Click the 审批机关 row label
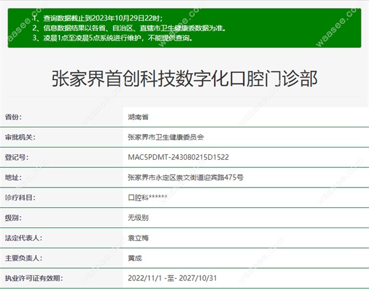 (x=21, y=137)
